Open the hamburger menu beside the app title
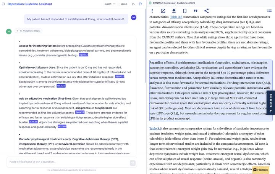 pyautogui.click(x=4, y=4)
